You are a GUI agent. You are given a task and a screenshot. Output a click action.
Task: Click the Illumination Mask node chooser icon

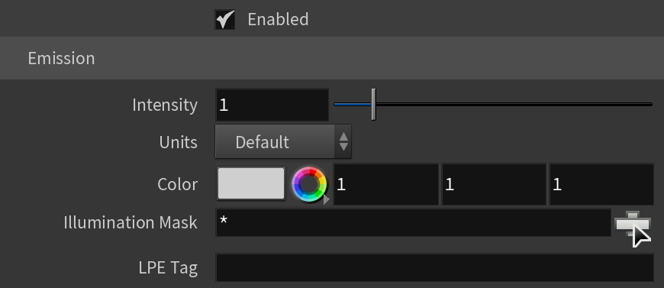click(x=632, y=222)
